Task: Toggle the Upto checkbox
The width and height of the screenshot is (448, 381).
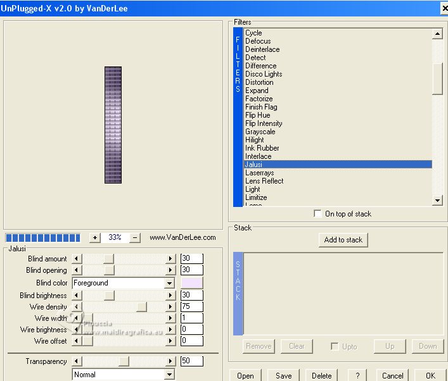Action: [335, 346]
